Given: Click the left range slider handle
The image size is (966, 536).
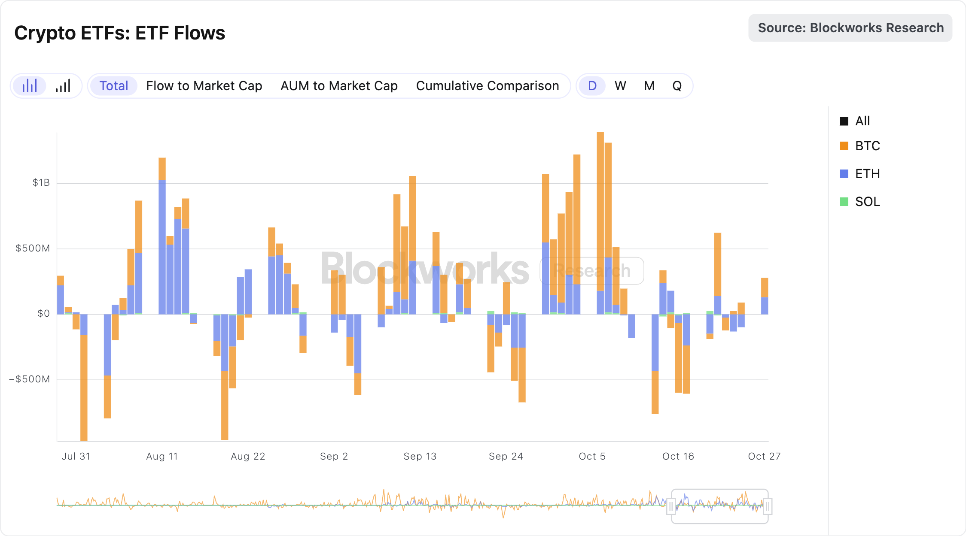Looking at the screenshot, I should coord(671,506).
